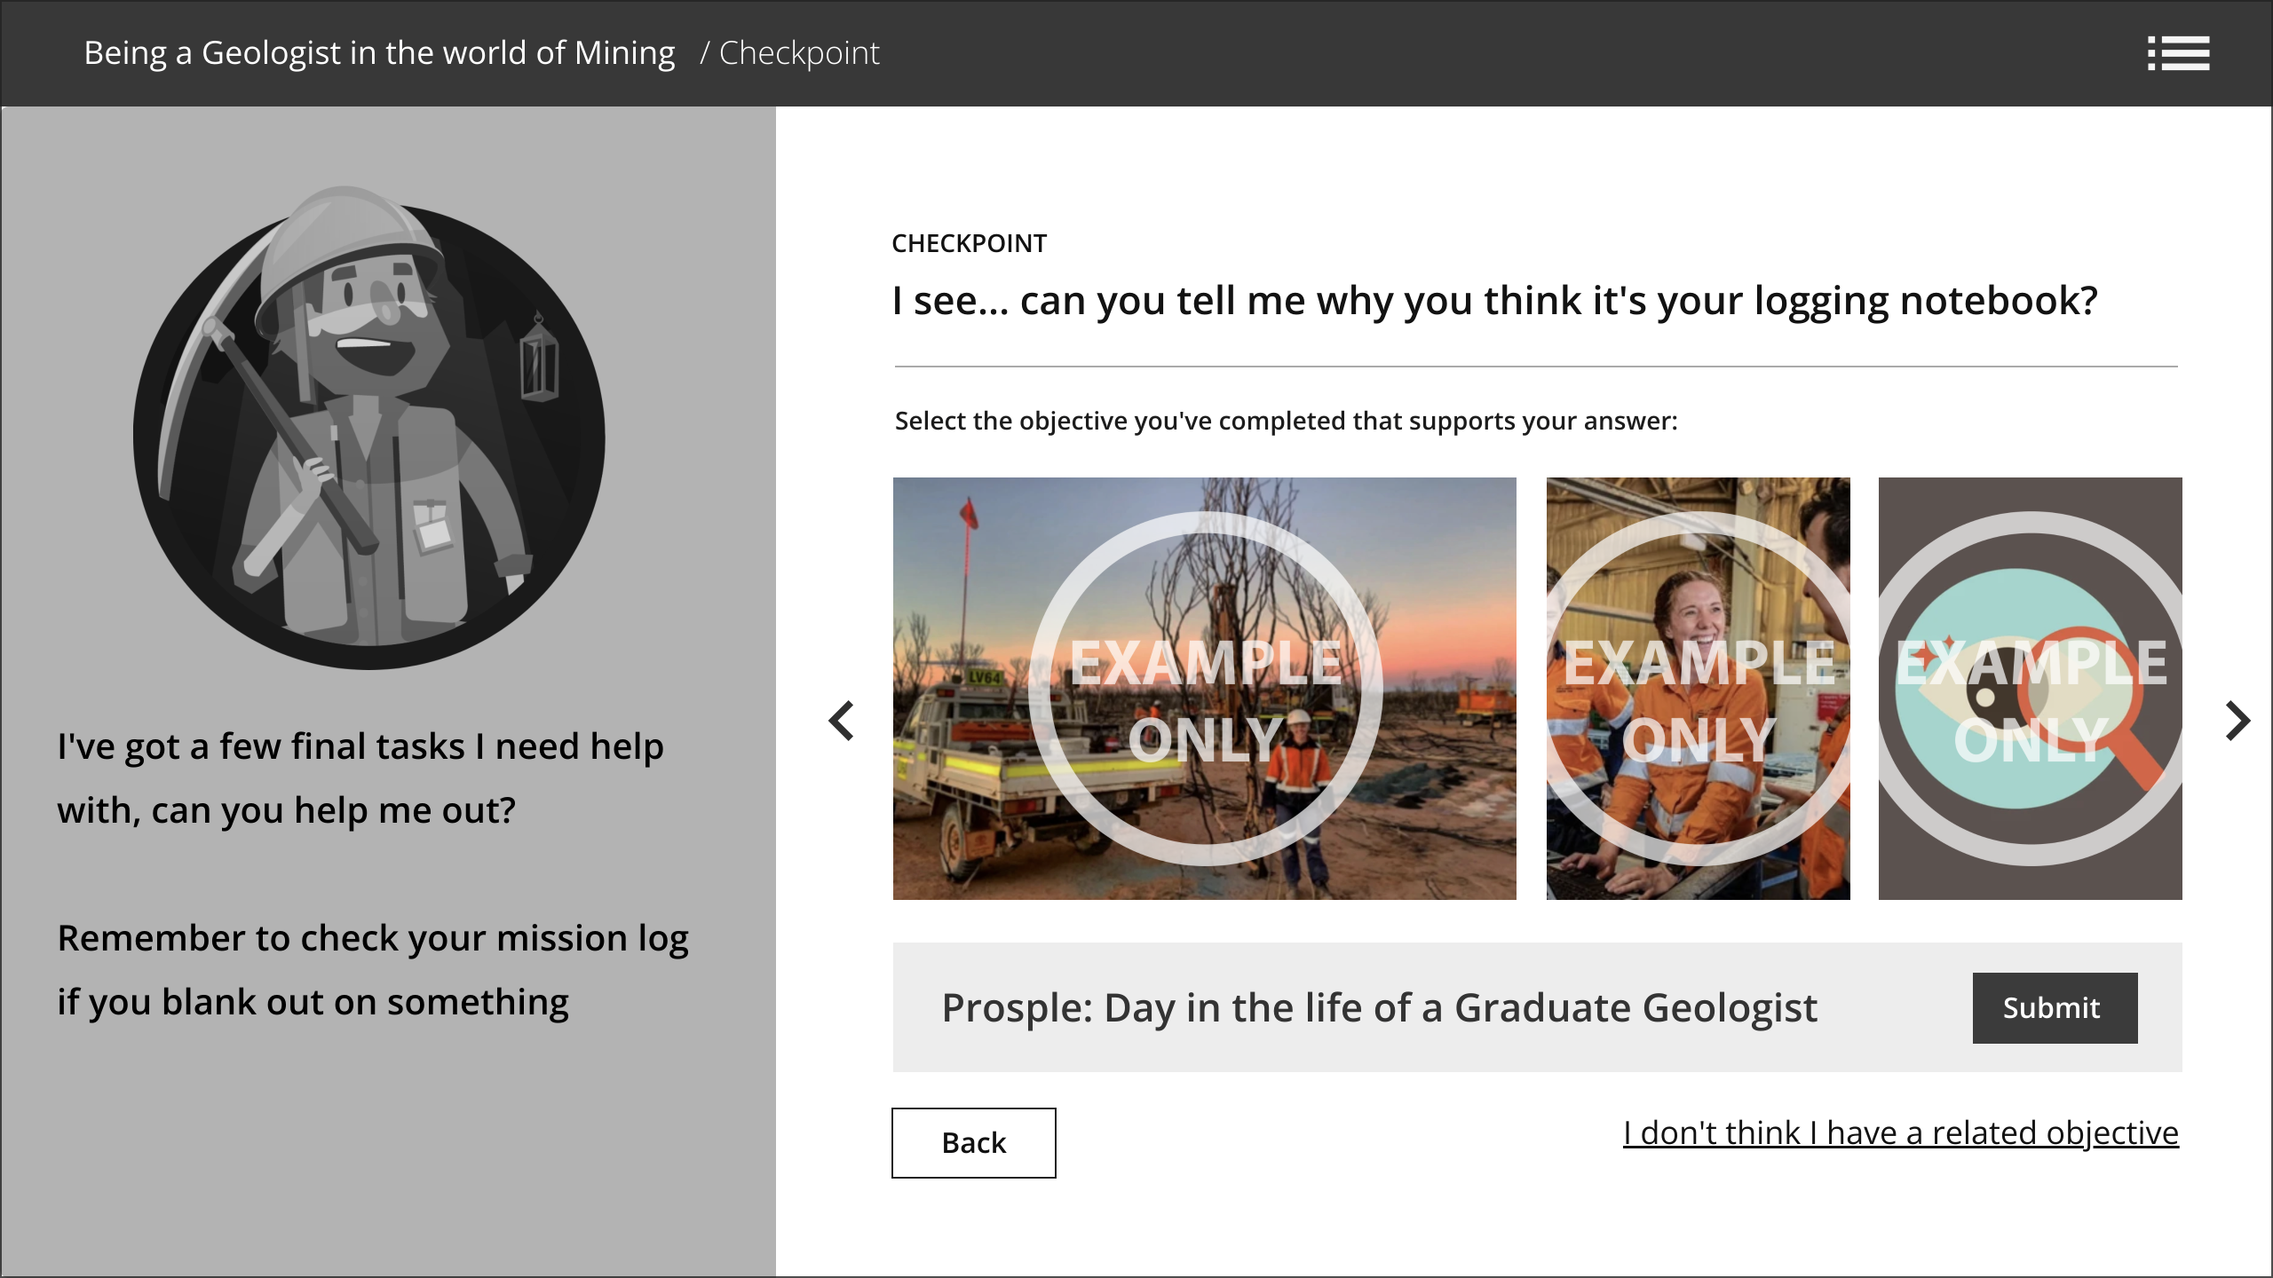Viewport: 2273px width, 1278px height.
Task: Click the previous carousel arrow
Action: (x=841, y=721)
